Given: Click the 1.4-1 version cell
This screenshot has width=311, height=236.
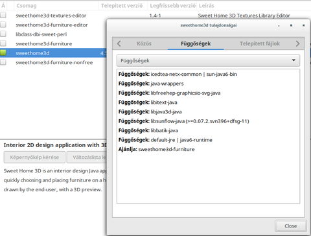Looking at the screenshot, I should tap(155, 16).
